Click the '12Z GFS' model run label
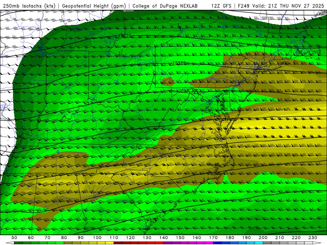This screenshot has width=327, height=245. click(221, 6)
